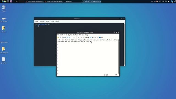Viewport: 176px width, 99px height.
Task: Click the Save Session icon in GVIM toolbar
Action: 88,37
